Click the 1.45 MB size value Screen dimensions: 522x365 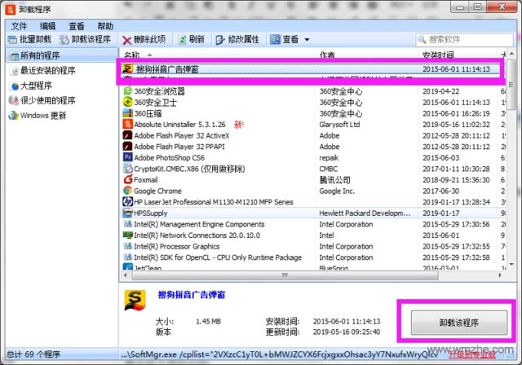click(x=209, y=322)
